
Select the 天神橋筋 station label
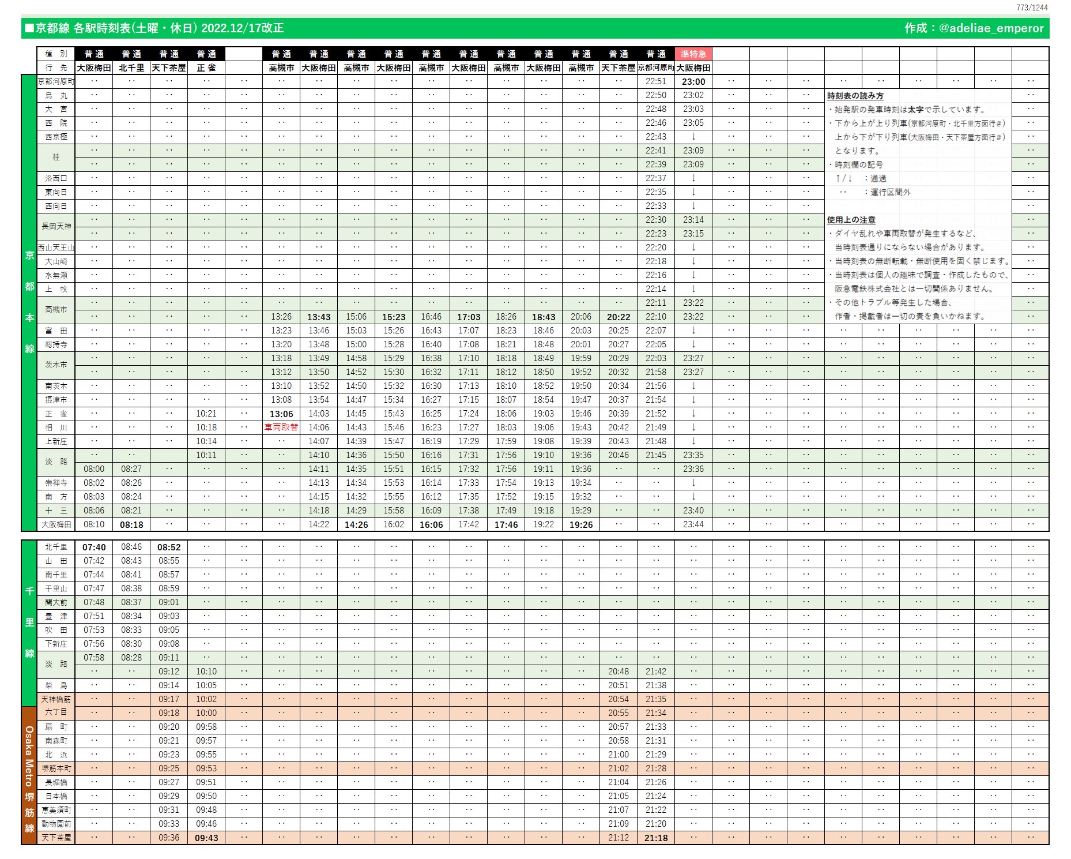[56, 699]
